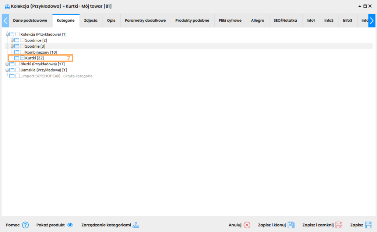The image size is (377, 232).
Task: Select the Spodnie [3] tree item label
Action: tap(35, 46)
